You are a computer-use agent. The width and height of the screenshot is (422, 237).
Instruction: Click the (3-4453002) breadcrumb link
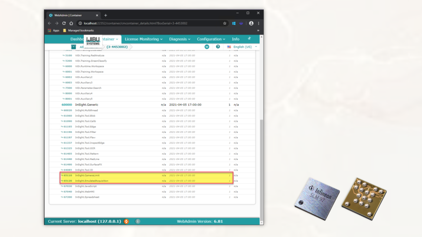pyautogui.click(x=117, y=47)
